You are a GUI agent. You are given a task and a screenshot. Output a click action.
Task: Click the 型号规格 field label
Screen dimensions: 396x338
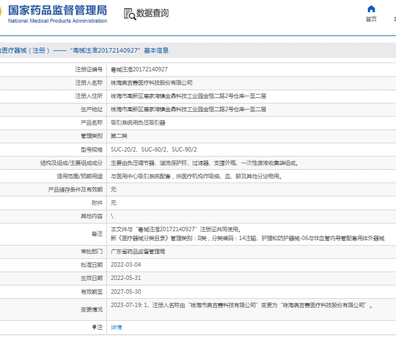92,150
